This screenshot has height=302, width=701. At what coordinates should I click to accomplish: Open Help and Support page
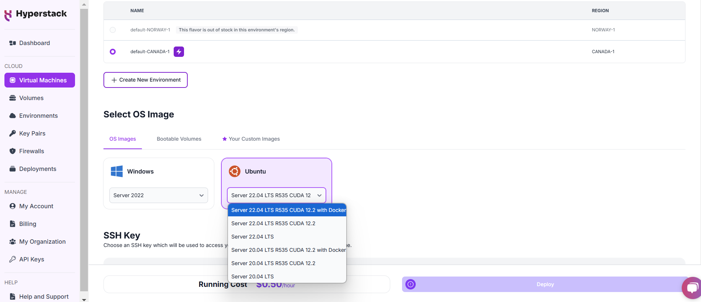tap(40, 296)
